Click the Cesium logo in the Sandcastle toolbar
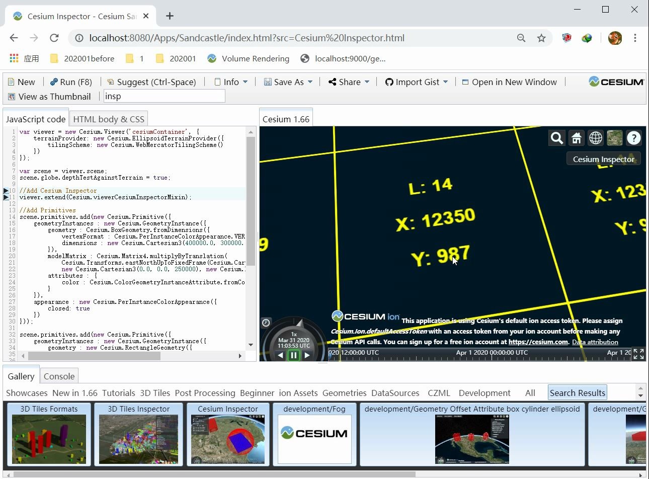This screenshot has width=649, height=479. [x=616, y=82]
